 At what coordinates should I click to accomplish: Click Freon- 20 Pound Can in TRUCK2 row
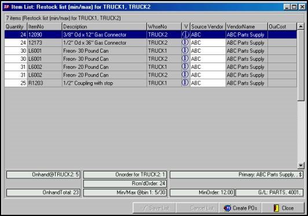point(86,75)
